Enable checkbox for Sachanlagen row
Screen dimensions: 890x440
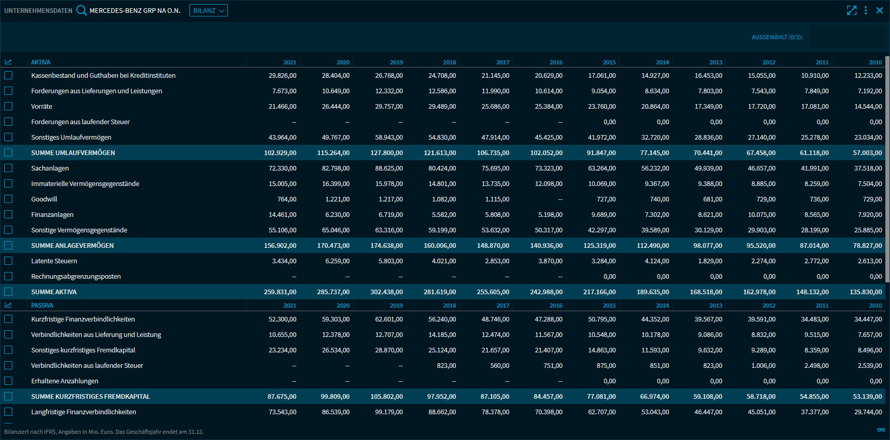pyautogui.click(x=8, y=168)
